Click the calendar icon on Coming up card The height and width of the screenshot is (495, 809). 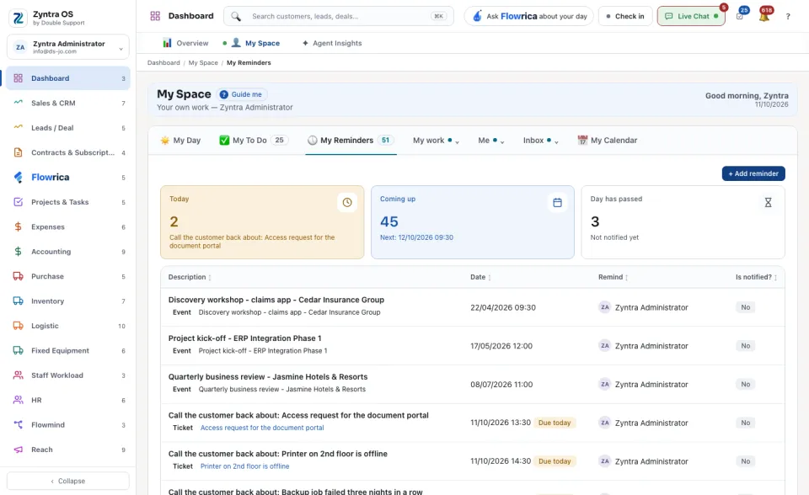click(557, 203)
